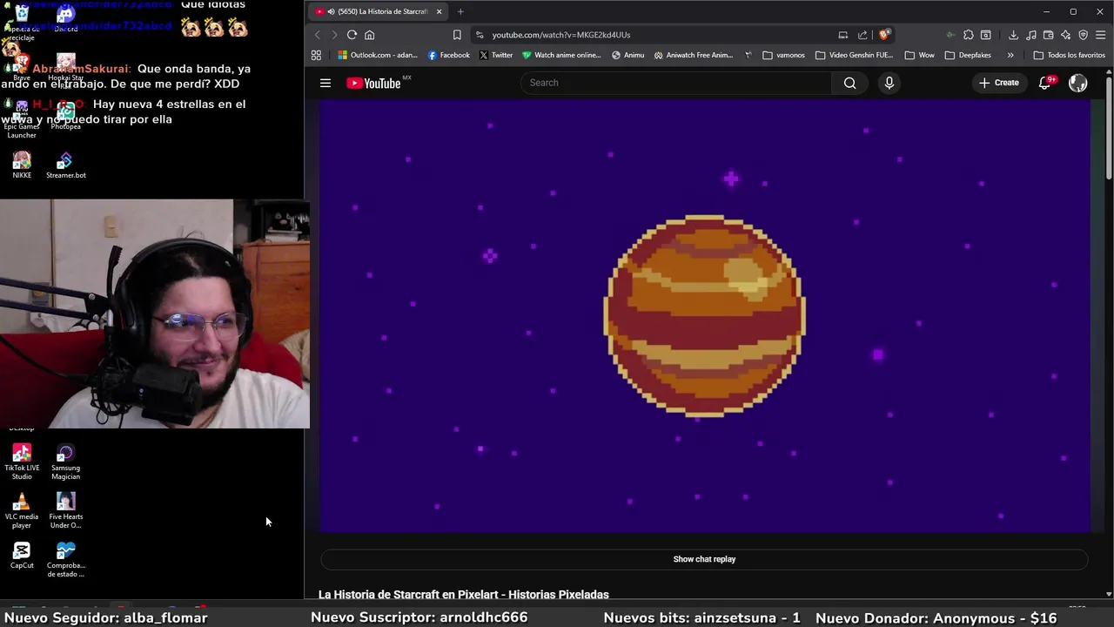Open the Outlook.com bookmark

coord(378,55)
